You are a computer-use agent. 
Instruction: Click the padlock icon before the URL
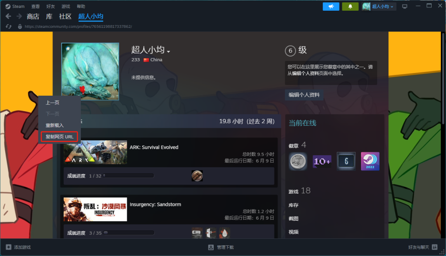point(20,26)
